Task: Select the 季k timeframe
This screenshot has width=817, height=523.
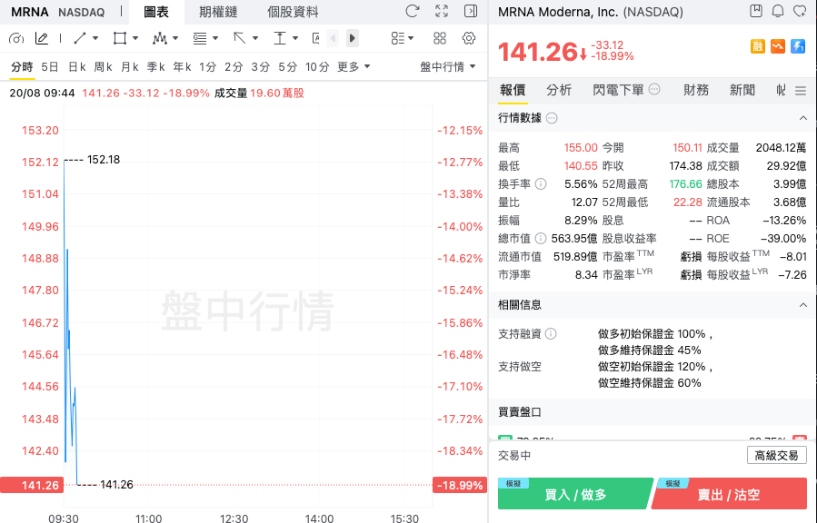Action: pyautogui.click(x=155, y=67)
